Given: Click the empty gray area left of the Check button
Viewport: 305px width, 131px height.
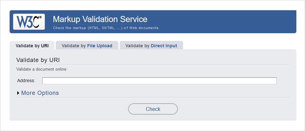Looking at the screenshot, I should (70, 109).
